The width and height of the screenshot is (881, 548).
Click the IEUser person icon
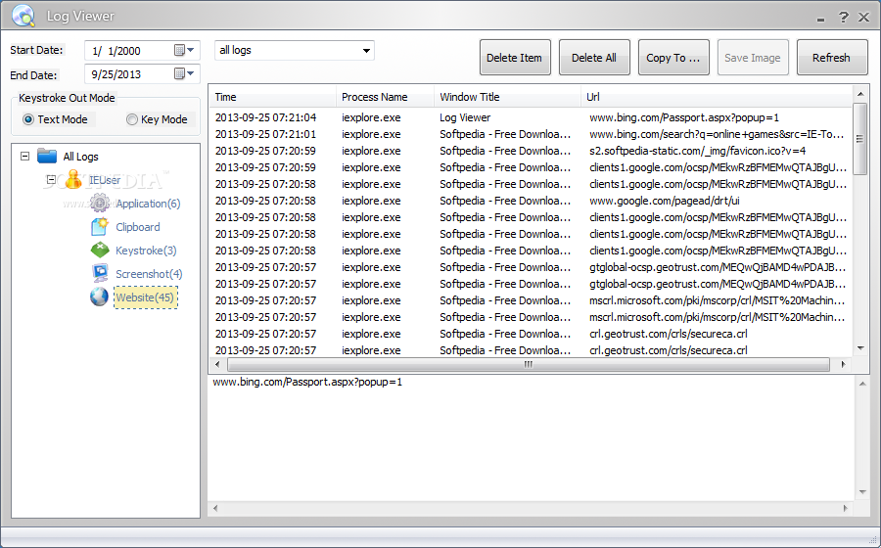[x=73, y=179]
